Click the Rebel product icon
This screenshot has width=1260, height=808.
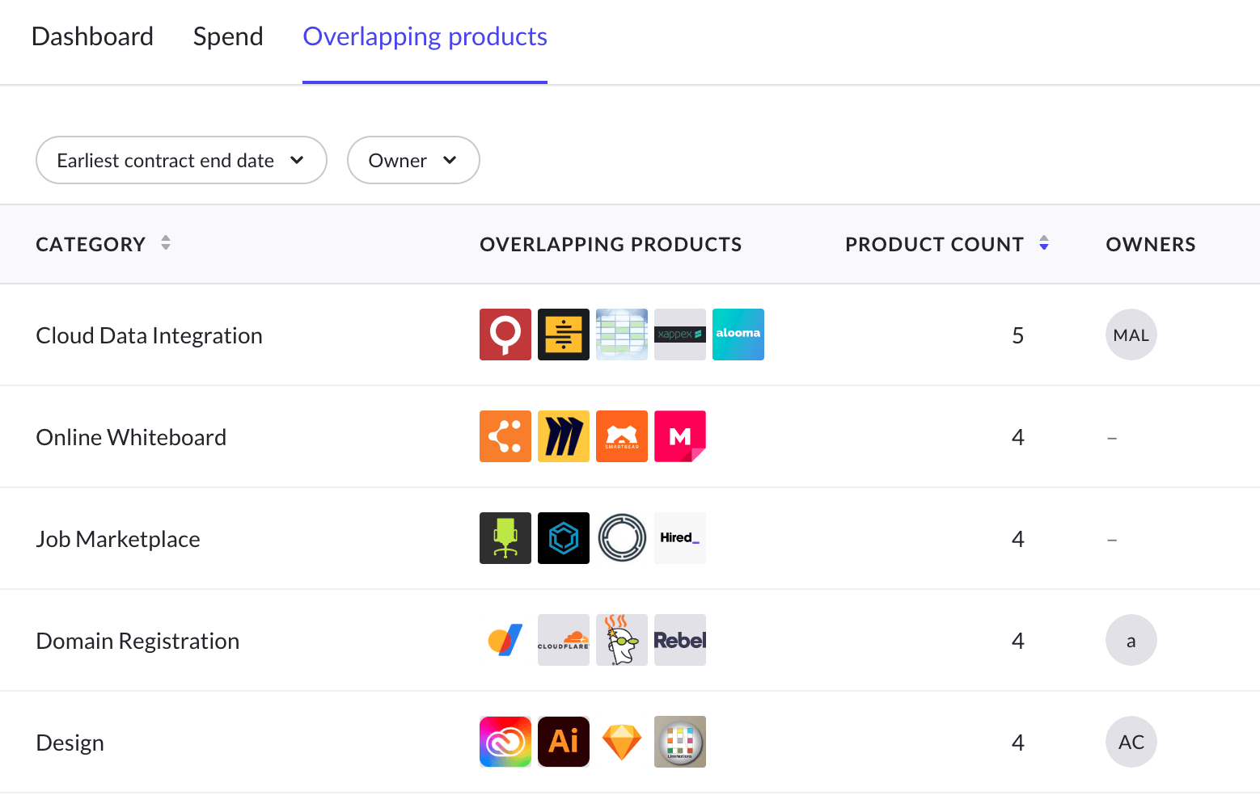pos(679,640)
